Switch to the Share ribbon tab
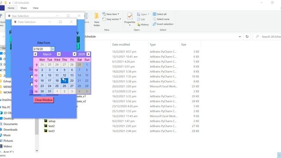The width and height of the screenshot is (281, 158). (23, 8)
